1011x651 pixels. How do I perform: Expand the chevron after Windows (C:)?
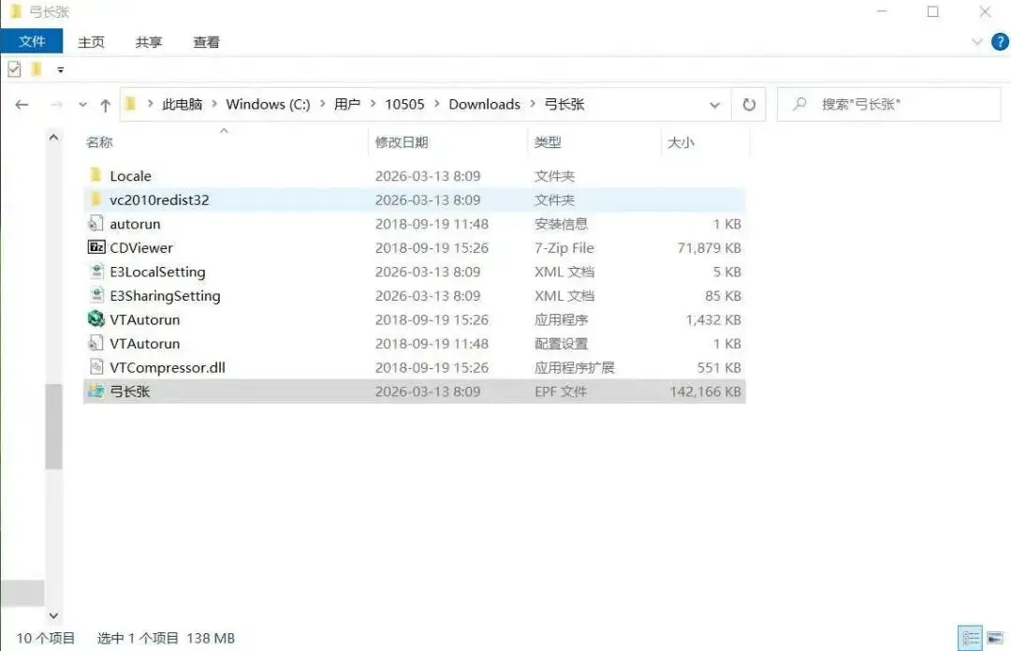coord(322,104)
